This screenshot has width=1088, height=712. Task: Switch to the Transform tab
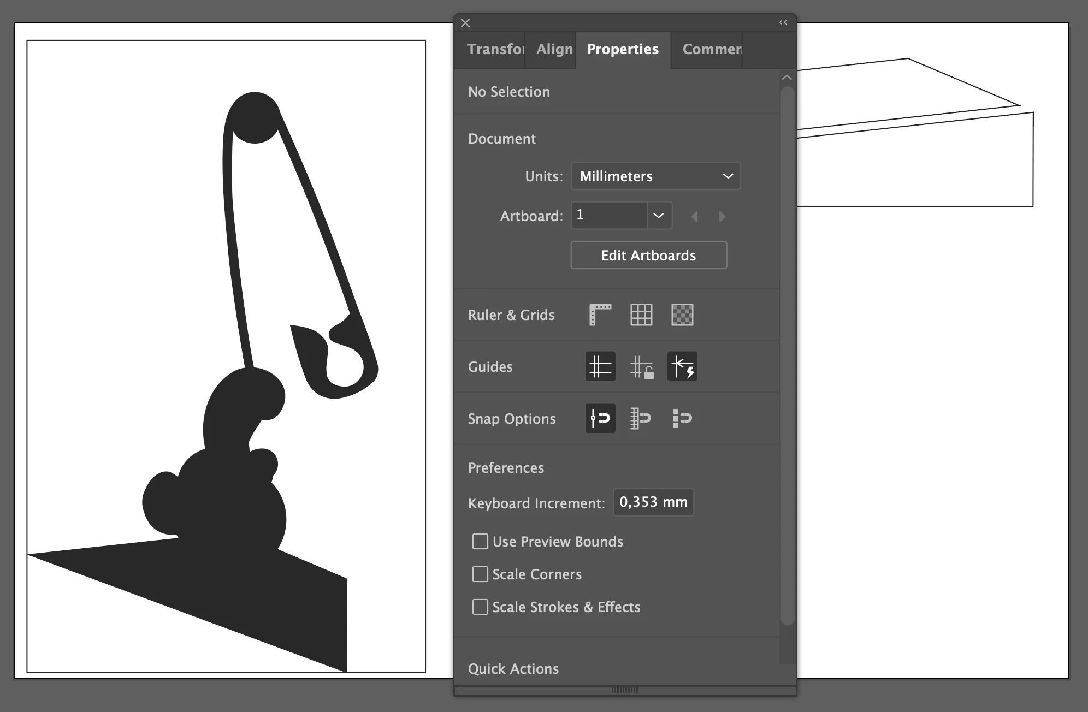tap(494, 49)
